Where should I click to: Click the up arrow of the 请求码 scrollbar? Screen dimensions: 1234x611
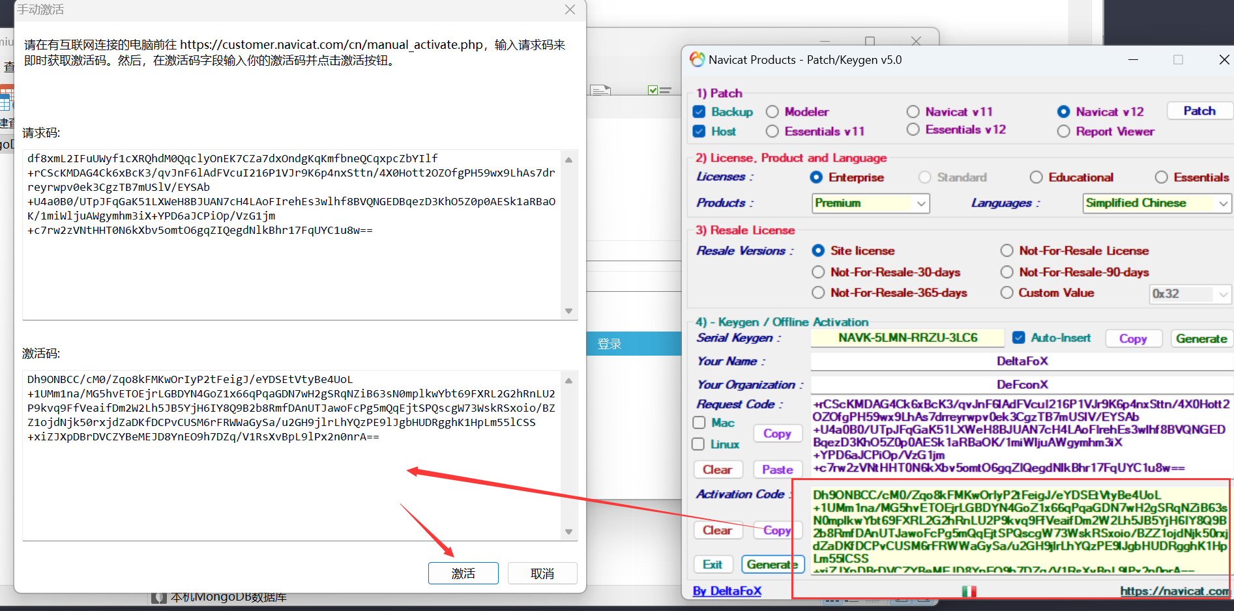568,160
